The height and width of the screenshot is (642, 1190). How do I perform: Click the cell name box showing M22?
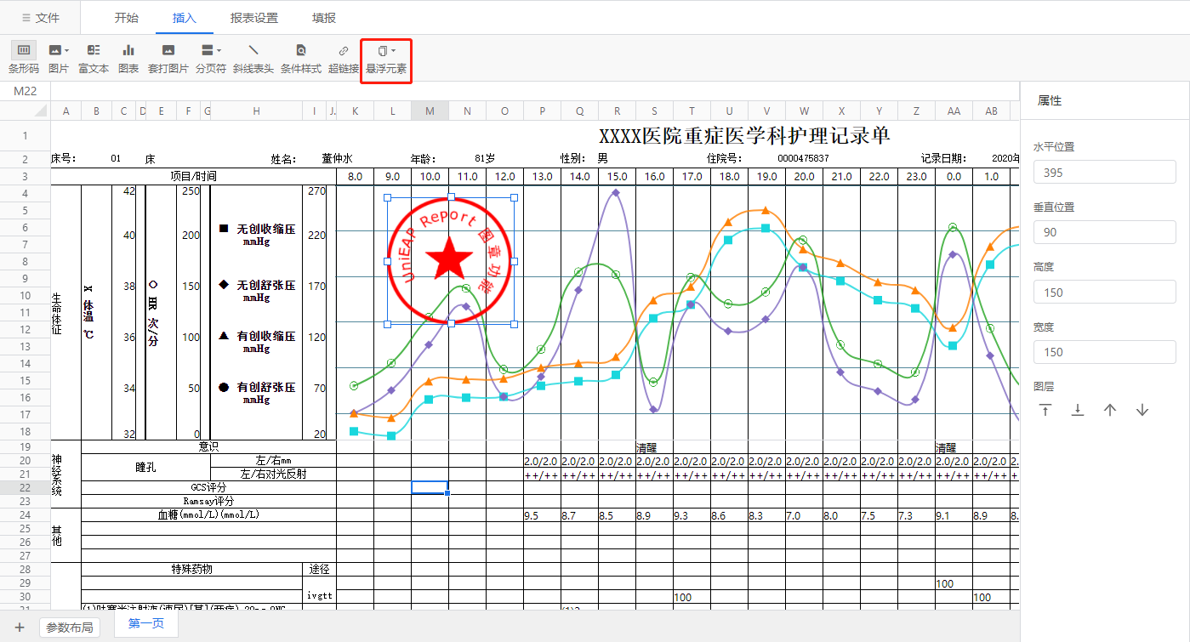25,91
